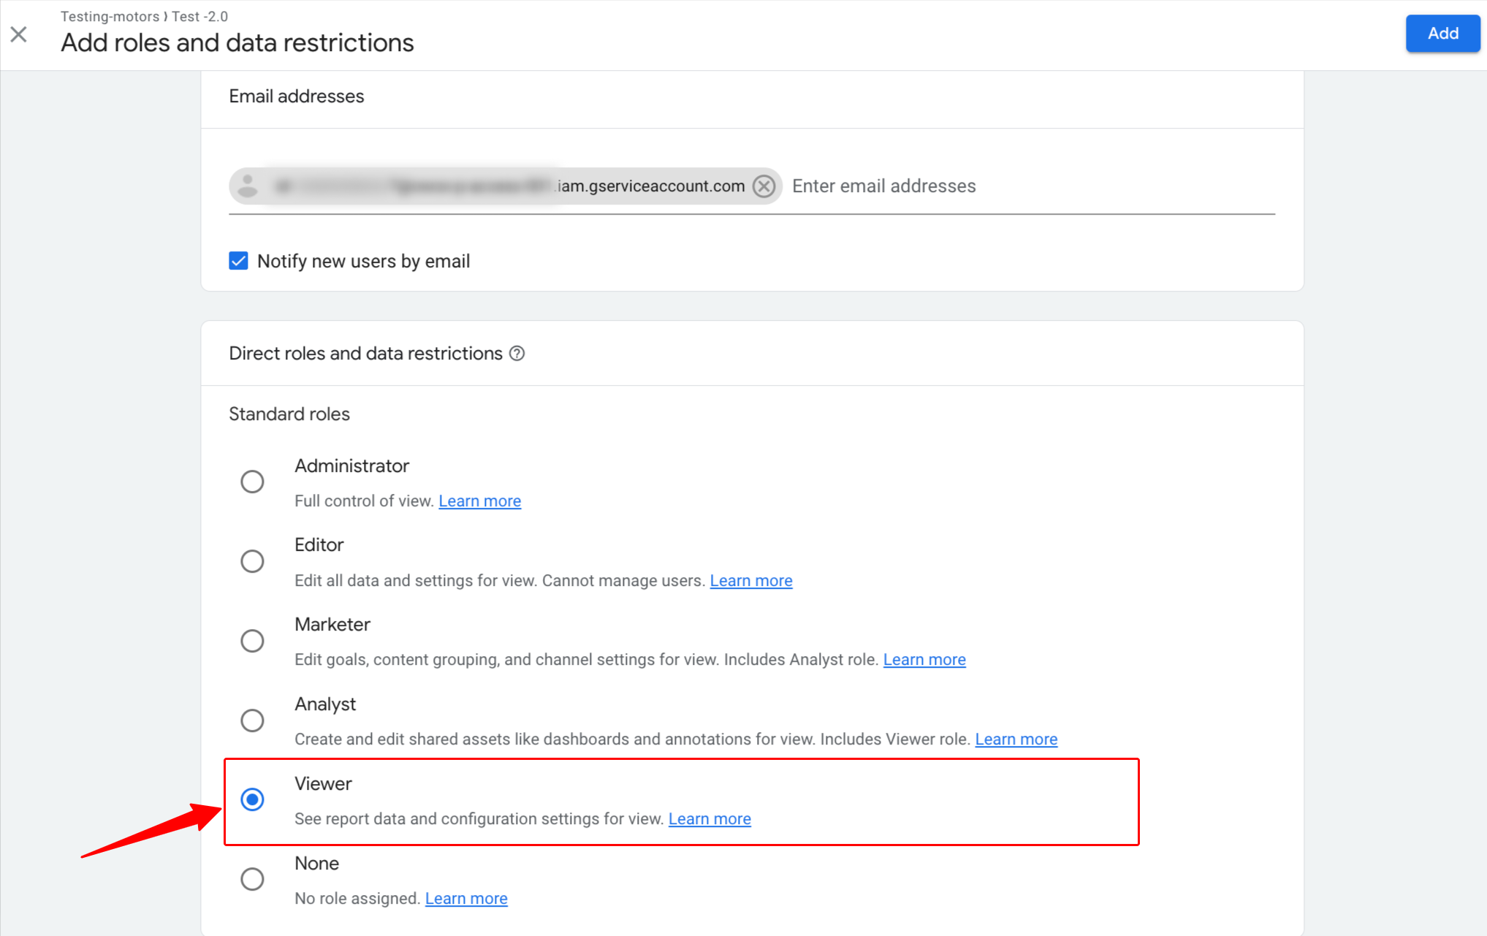Click the blue Add button
The image size is (1487, 936).
(1442, 34)
